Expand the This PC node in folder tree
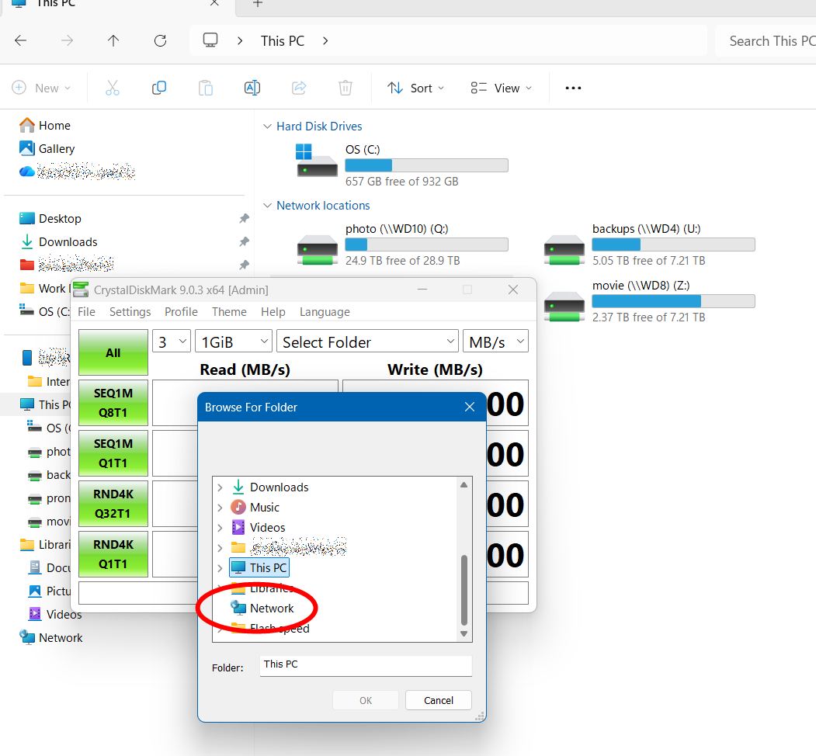816x756 pixels. tap(220, 568)
